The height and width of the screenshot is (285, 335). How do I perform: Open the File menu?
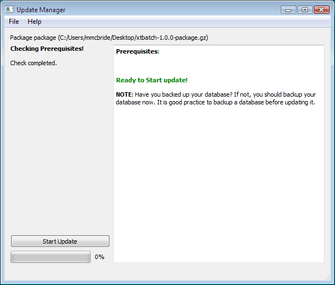14,22
